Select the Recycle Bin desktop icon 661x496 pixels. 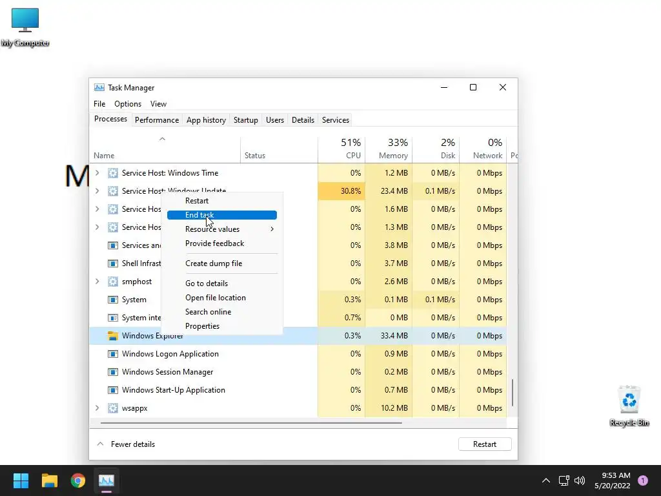tap(629, 406)
